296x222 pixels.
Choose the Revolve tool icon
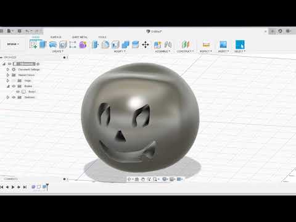[53, 44]
